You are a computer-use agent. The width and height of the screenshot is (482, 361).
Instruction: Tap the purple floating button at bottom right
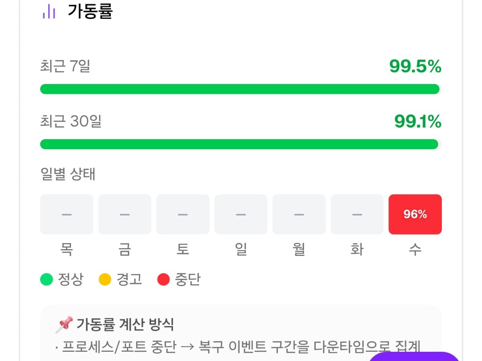point(415,357)
